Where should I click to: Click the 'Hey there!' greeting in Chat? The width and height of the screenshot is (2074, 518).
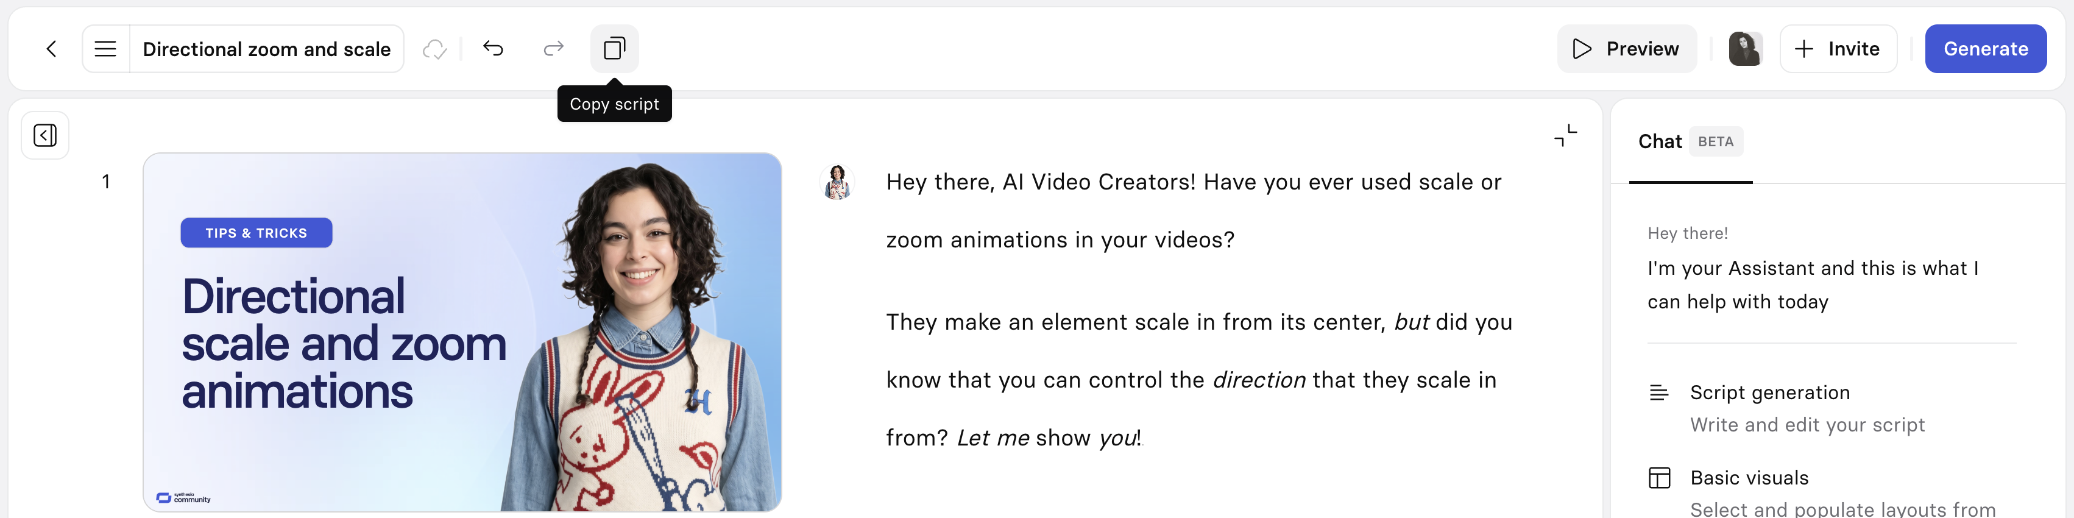[x=1688, y=233]
